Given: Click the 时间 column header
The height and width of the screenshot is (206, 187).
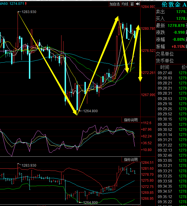Looking at the screenshot, I should point(165,67).
